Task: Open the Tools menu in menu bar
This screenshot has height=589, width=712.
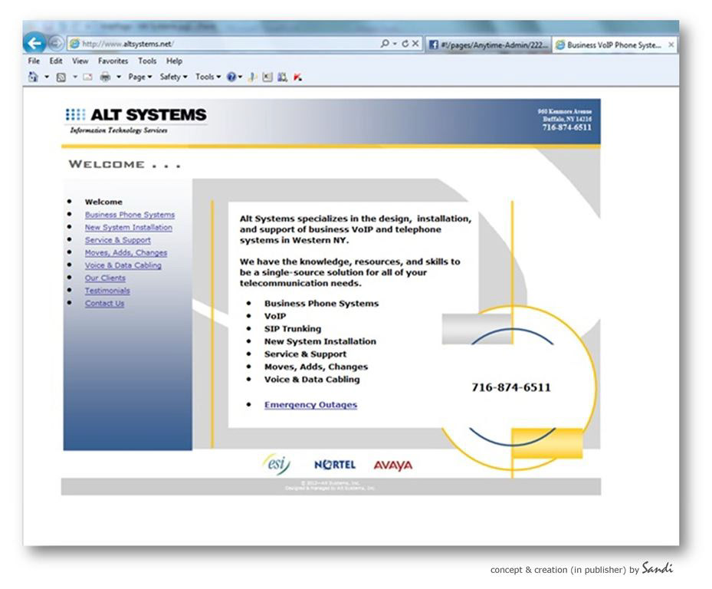Action: point(147,61)
